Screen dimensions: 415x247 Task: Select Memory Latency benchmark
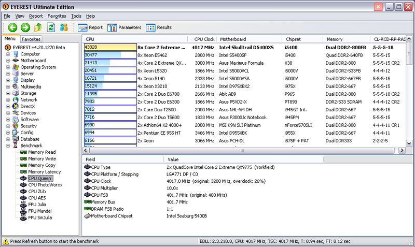(x=45, y=172)
